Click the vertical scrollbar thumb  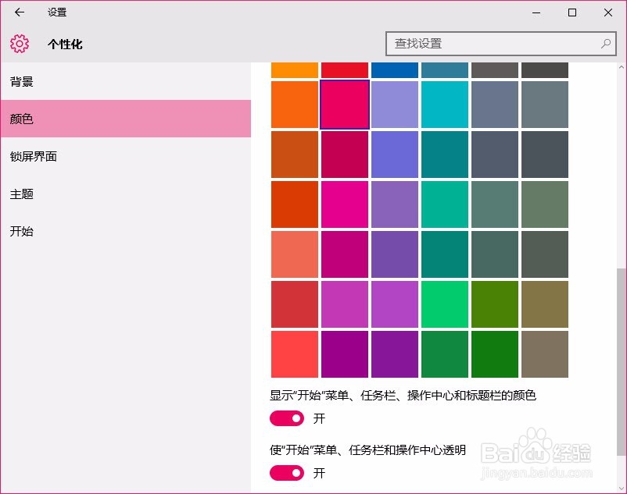621,361
